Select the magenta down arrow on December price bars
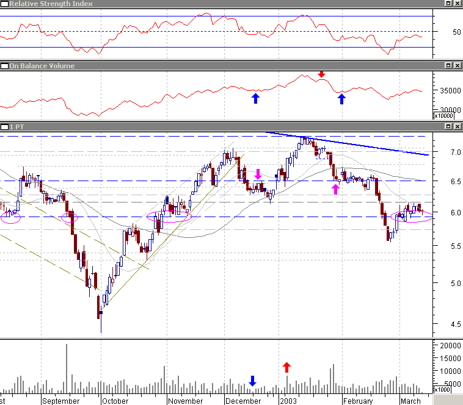 [x=258, y=174]
